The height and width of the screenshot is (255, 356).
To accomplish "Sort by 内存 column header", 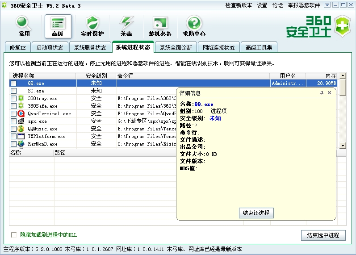I will (x=322, y=75).
